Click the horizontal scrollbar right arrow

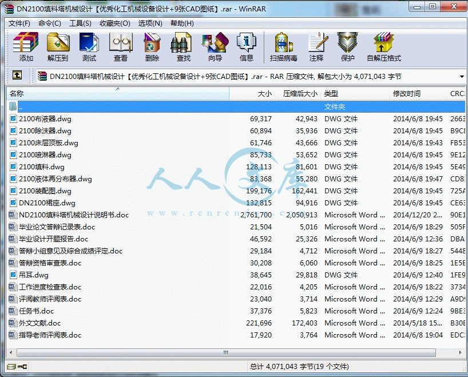coord(460,352)
